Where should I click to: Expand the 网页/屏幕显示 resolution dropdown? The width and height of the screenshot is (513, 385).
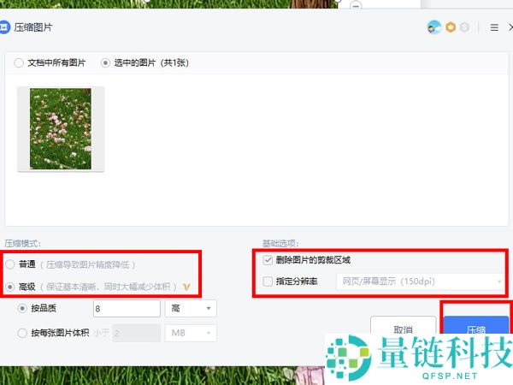pyautogui.click(x=419, y=281)
